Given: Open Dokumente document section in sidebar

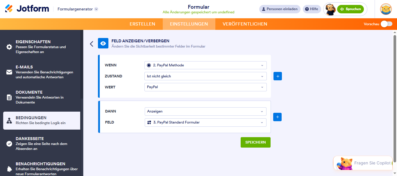Looking at the screenshot, I should 42,97.
